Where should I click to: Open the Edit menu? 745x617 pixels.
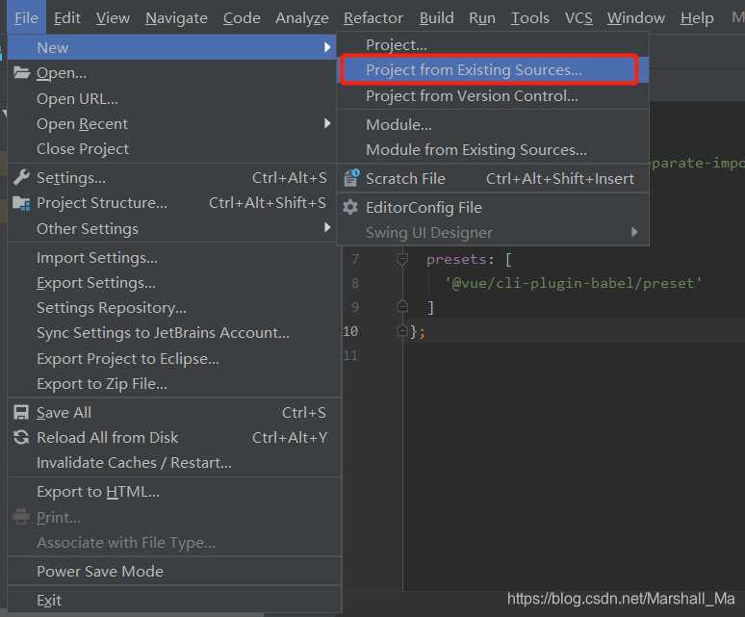click(67, 17)
